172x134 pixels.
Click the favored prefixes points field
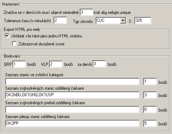coord(150,109)
